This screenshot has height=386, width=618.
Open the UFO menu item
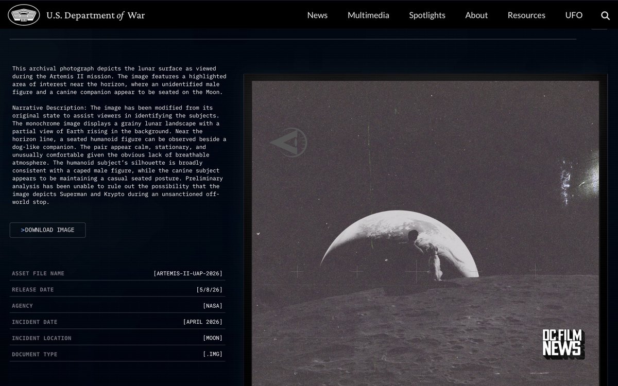point(574,15)
